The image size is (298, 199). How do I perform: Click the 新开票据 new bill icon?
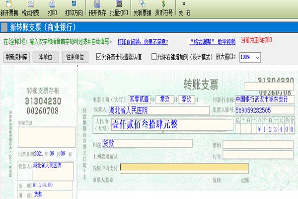click(9, 8)
